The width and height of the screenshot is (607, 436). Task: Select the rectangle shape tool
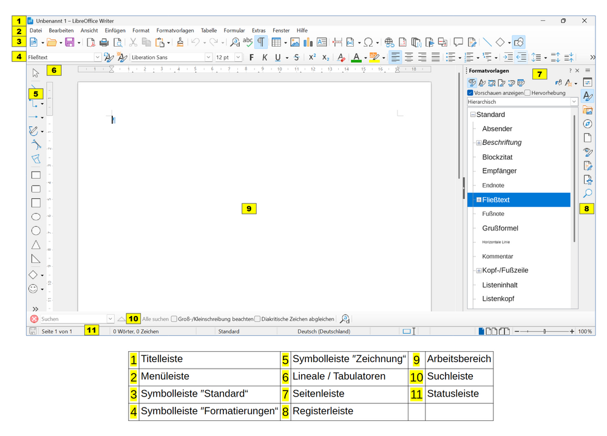coord(36,175)
